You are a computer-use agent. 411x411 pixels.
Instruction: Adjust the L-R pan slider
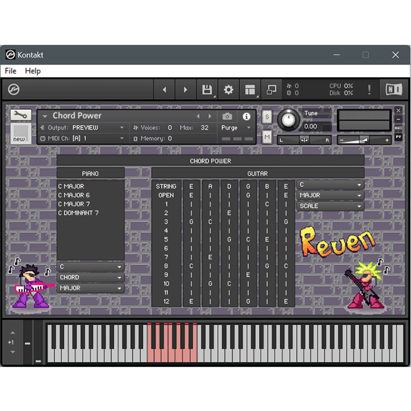click(x=305, y=140)
